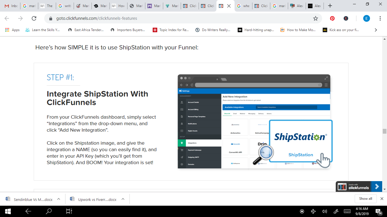Screen dimensions: 387x217
Task: Expand options for the Sendinblue download
Action: 59,199
